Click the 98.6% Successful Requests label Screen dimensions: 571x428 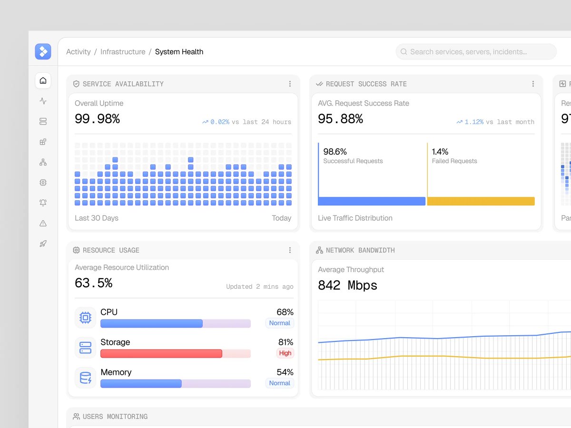click(x=353, y=156)
